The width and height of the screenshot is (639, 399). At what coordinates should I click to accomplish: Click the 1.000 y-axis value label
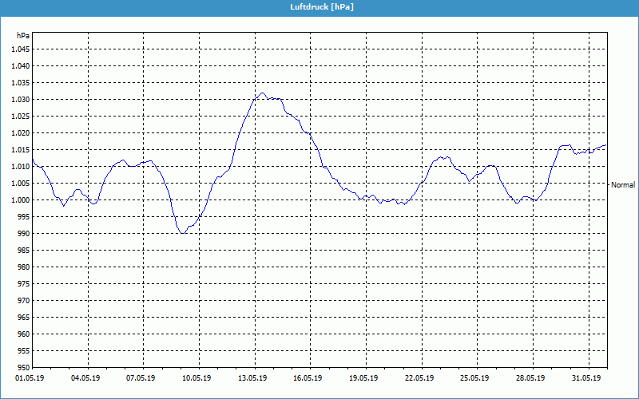click(18, 200)
